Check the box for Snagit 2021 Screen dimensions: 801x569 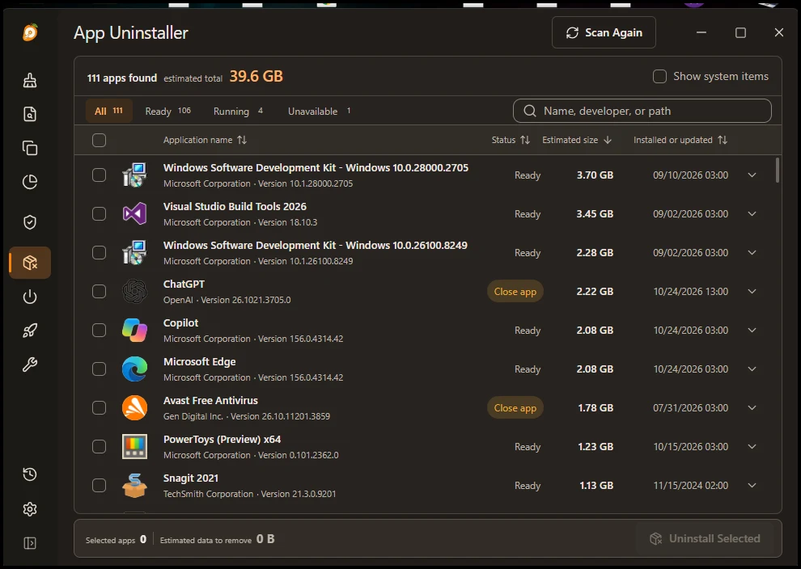point(99,485)
